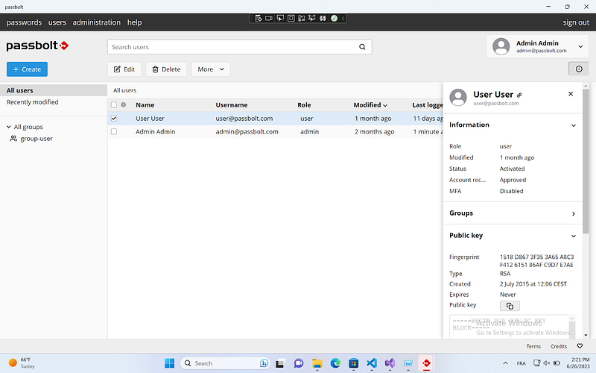This screenshot has width=596, height=373.
Task: Sort by the Username column header
Action: [232, 105]
